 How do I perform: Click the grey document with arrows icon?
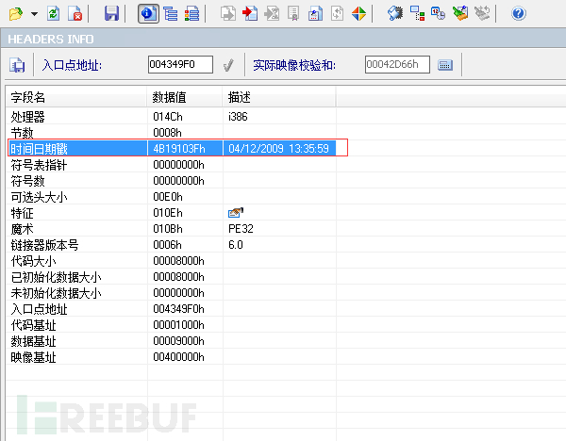tap(337, 14)
